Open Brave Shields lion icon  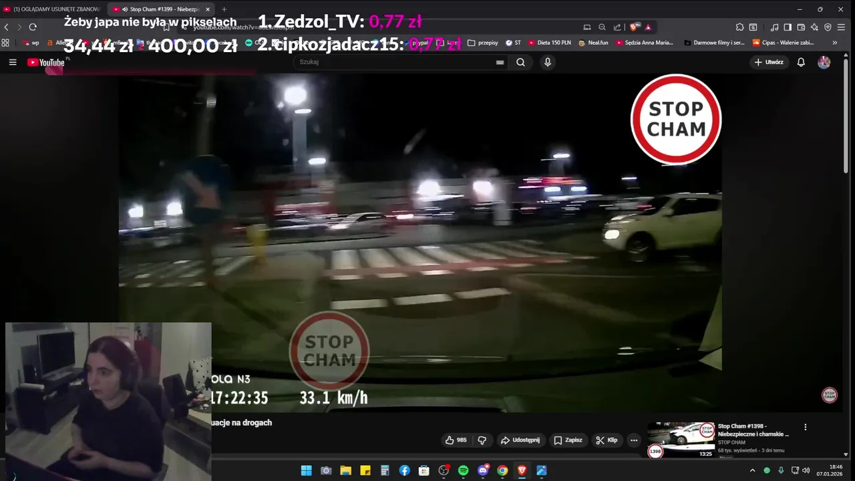click(634, 27)
